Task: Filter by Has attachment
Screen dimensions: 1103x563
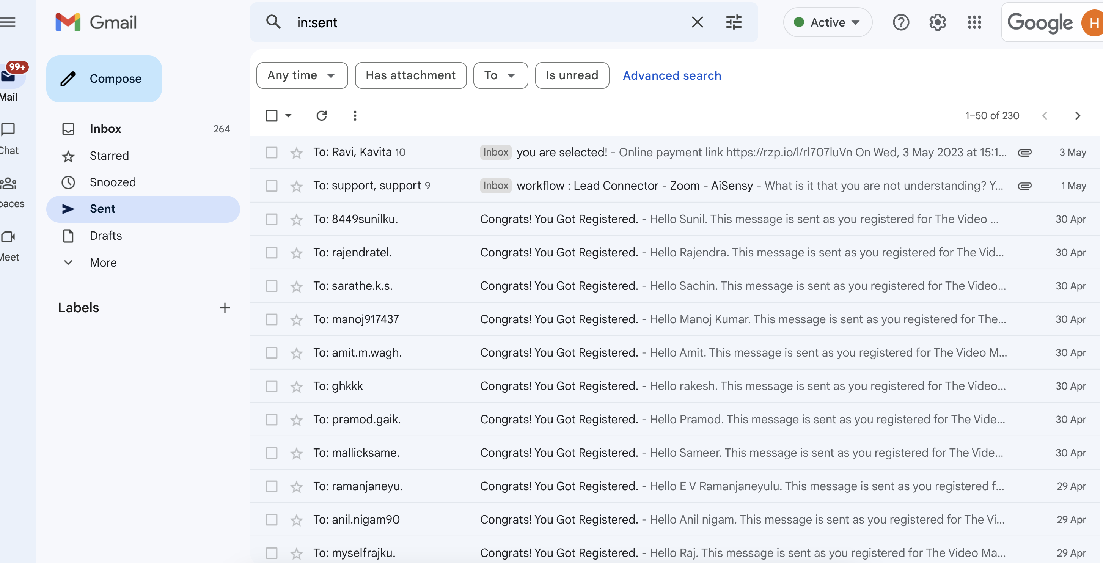Action: coord(411,75)
